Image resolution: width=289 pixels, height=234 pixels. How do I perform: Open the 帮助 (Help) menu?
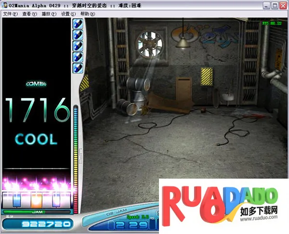point(88,14)
